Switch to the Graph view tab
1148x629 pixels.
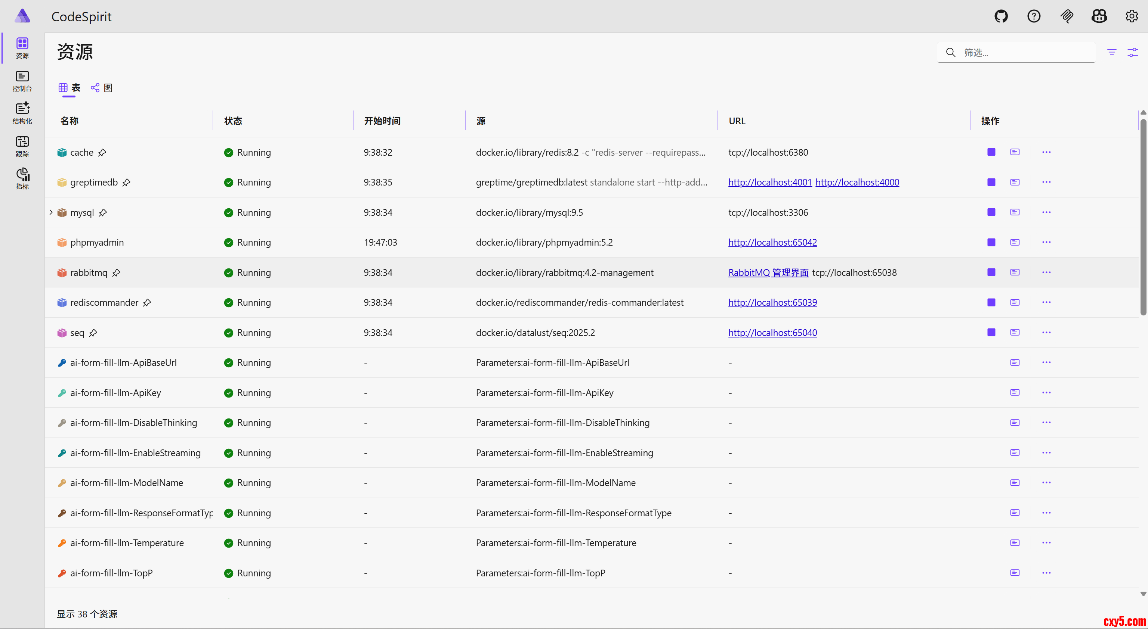tap(102, 88)
